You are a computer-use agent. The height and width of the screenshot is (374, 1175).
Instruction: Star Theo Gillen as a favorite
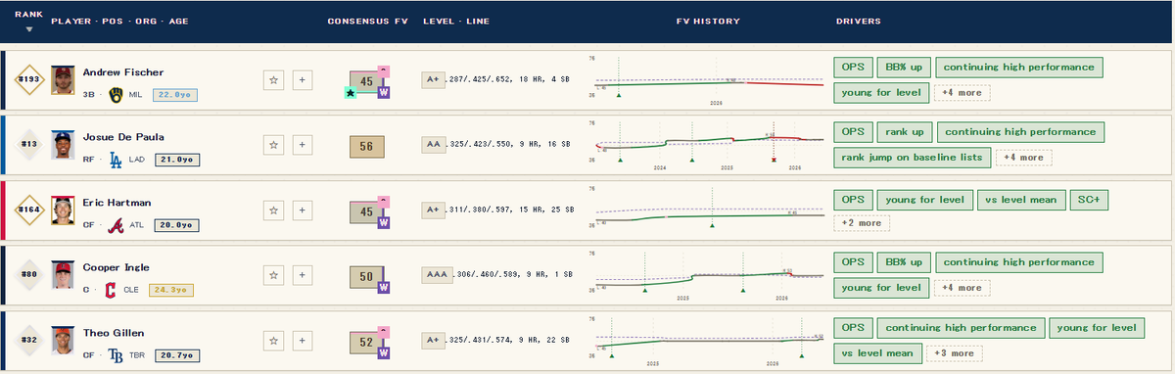pos(274,340)
